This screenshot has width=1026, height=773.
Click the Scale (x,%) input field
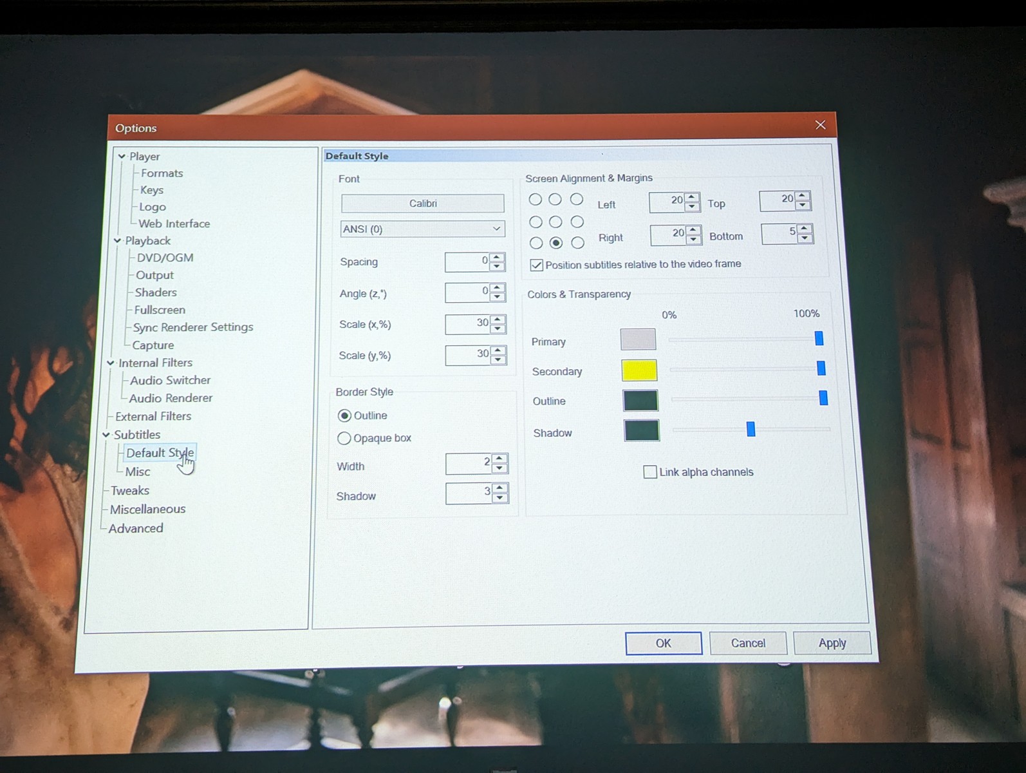(469, 324)
